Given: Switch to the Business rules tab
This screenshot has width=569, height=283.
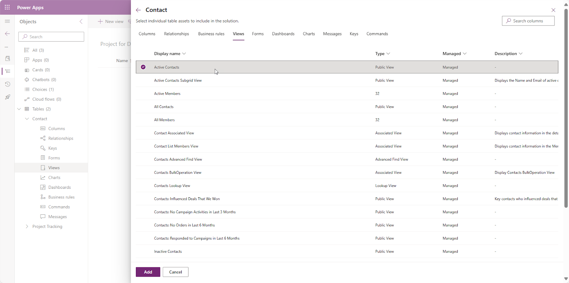Looking at the screenshot, I should [211, 34].
